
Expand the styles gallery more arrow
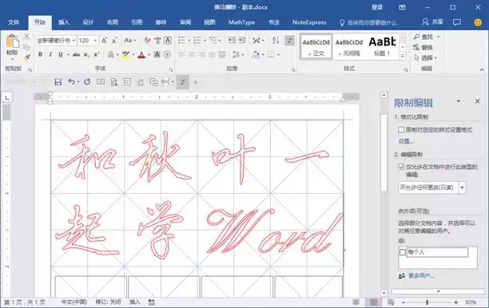(403, 56)
